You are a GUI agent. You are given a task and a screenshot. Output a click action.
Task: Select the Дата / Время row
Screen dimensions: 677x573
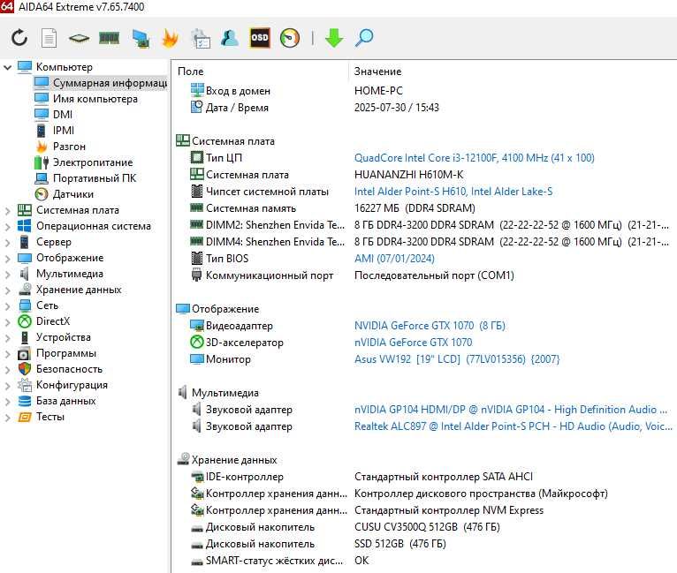[x=425, y=108]
